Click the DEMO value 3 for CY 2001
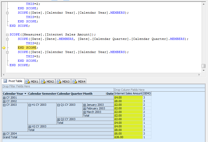Viewport: 208px width, 142px height. 147,97
